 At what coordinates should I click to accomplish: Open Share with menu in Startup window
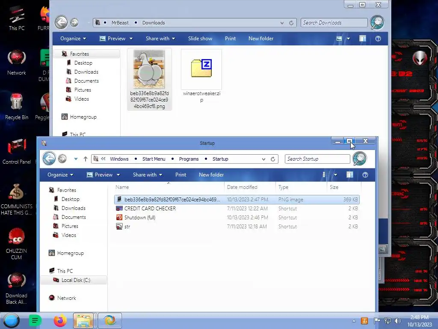pyautogui.click(x=148, y=175)
